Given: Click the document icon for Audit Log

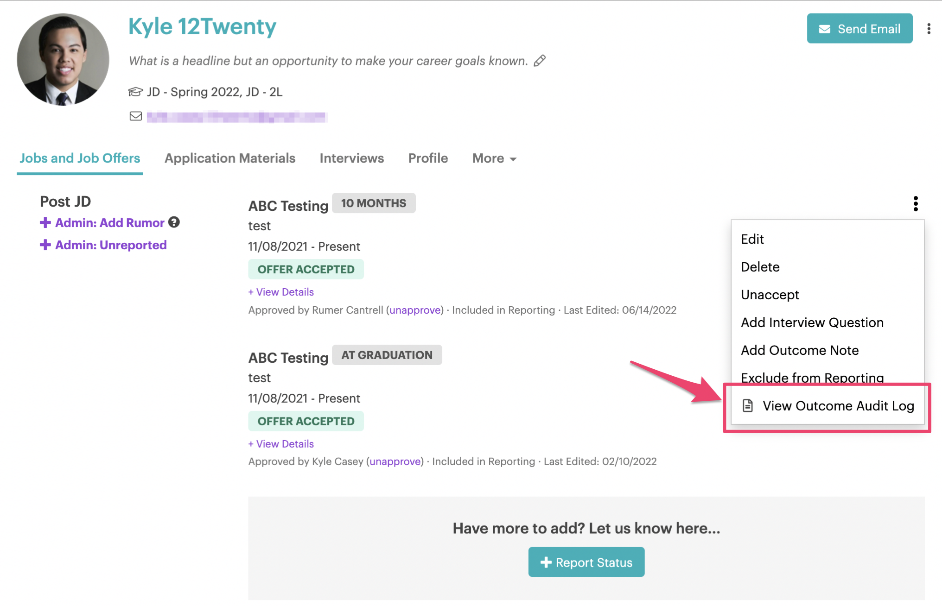Looking at the screenshot, I should pos(747,406).
